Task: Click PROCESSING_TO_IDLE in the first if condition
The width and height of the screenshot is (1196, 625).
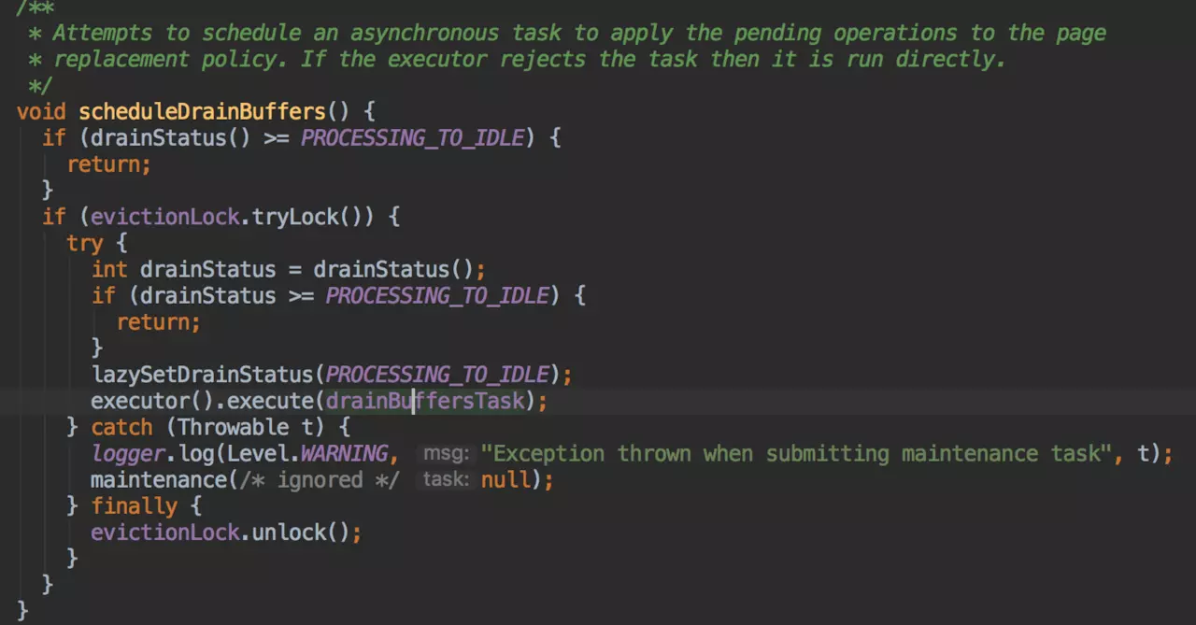Action: [x=412, y=138]
